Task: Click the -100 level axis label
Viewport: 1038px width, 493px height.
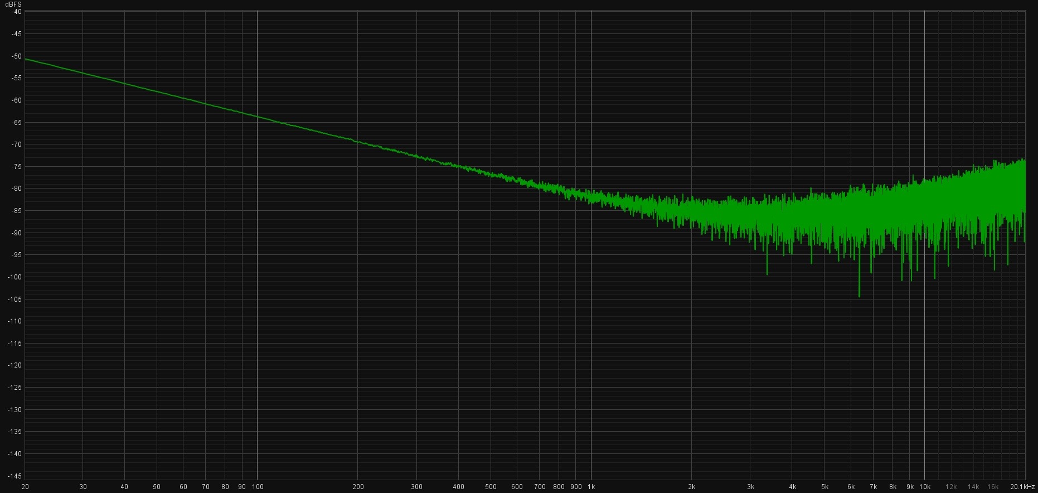Action: point(14,277)
